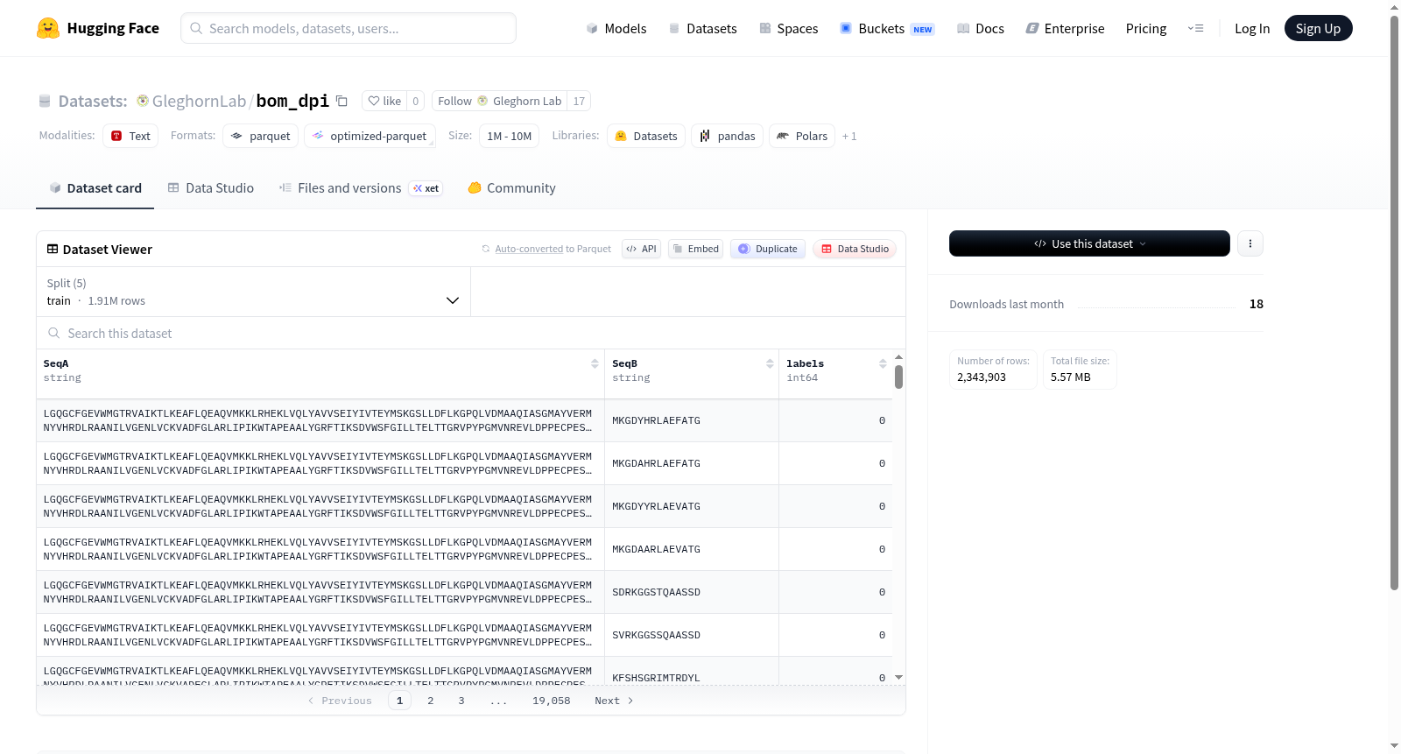Click the heart like button
This screenshot has height=754, width=1401.
384,101
